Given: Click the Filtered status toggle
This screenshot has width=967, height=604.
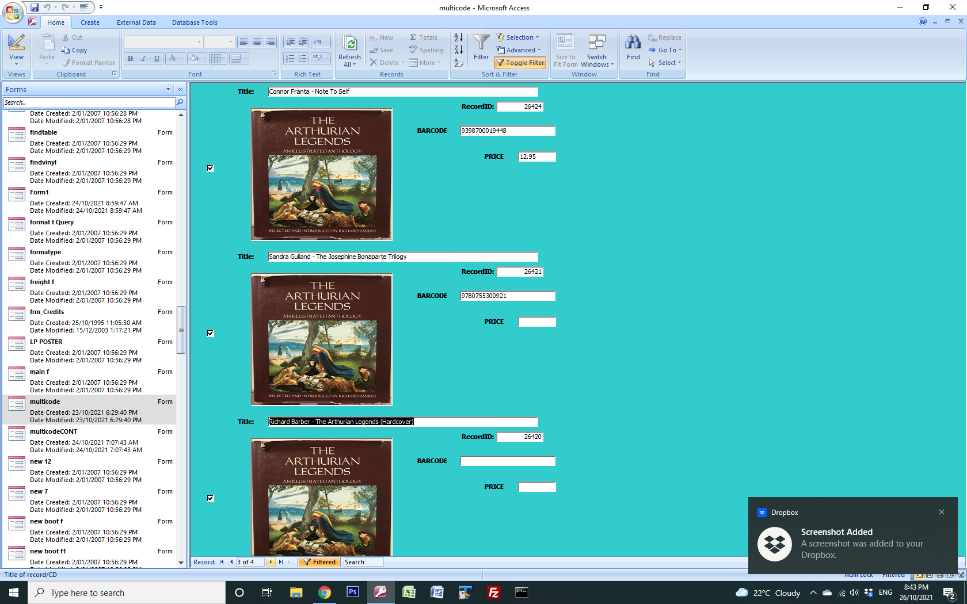Looking at the screenshot, I should point(320,562).
